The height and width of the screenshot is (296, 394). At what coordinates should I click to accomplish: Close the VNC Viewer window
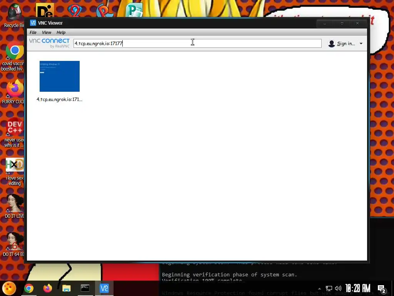click(x=357, y=24)
